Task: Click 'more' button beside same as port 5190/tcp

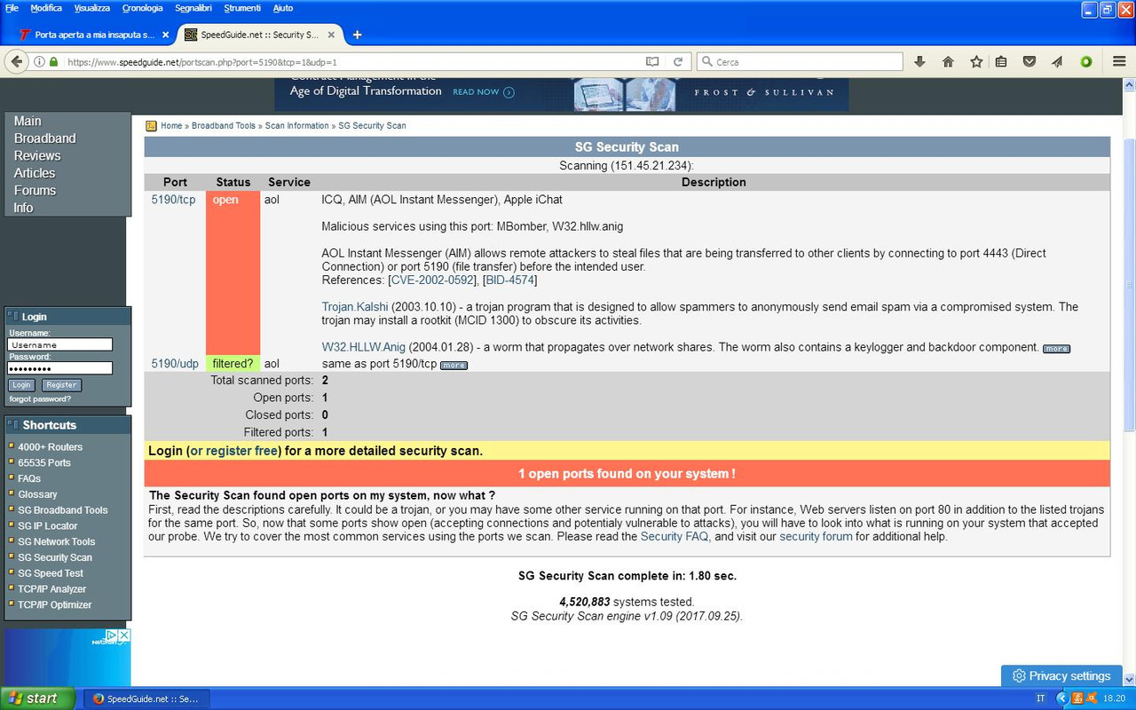Action: 454,366
